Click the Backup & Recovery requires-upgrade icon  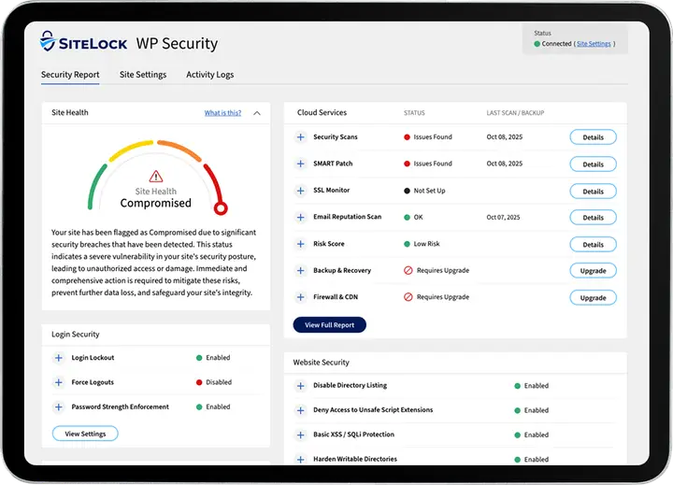click(x=408, y=271)
